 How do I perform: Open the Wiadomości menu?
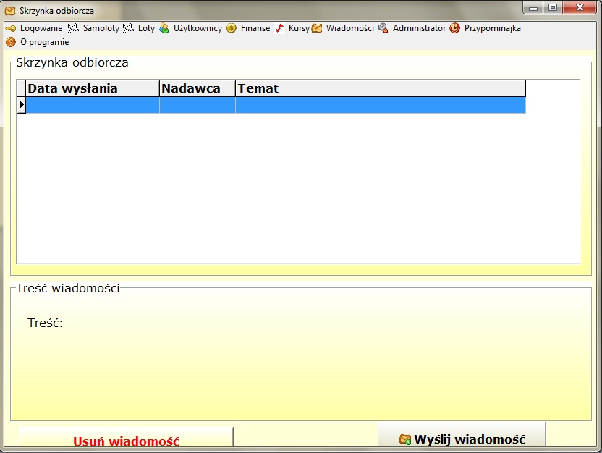pyautogui.click(x=349, y=28)
